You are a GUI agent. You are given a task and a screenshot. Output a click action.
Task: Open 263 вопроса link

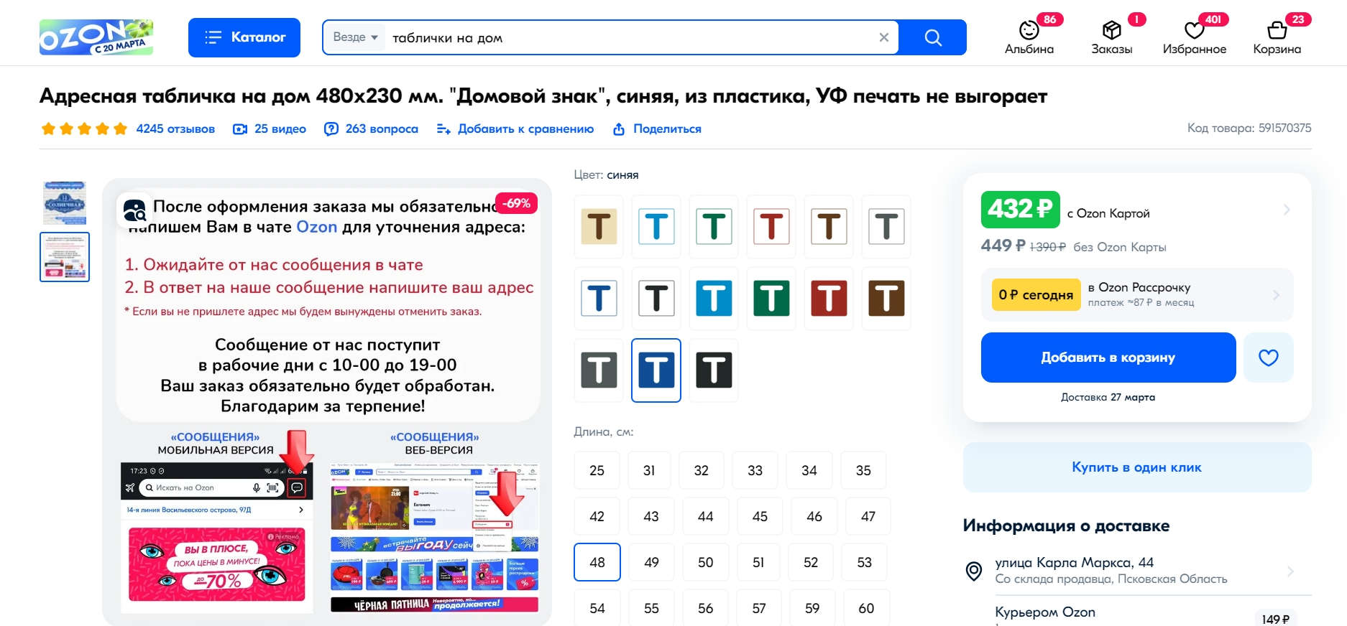click(x=372, y=129)
